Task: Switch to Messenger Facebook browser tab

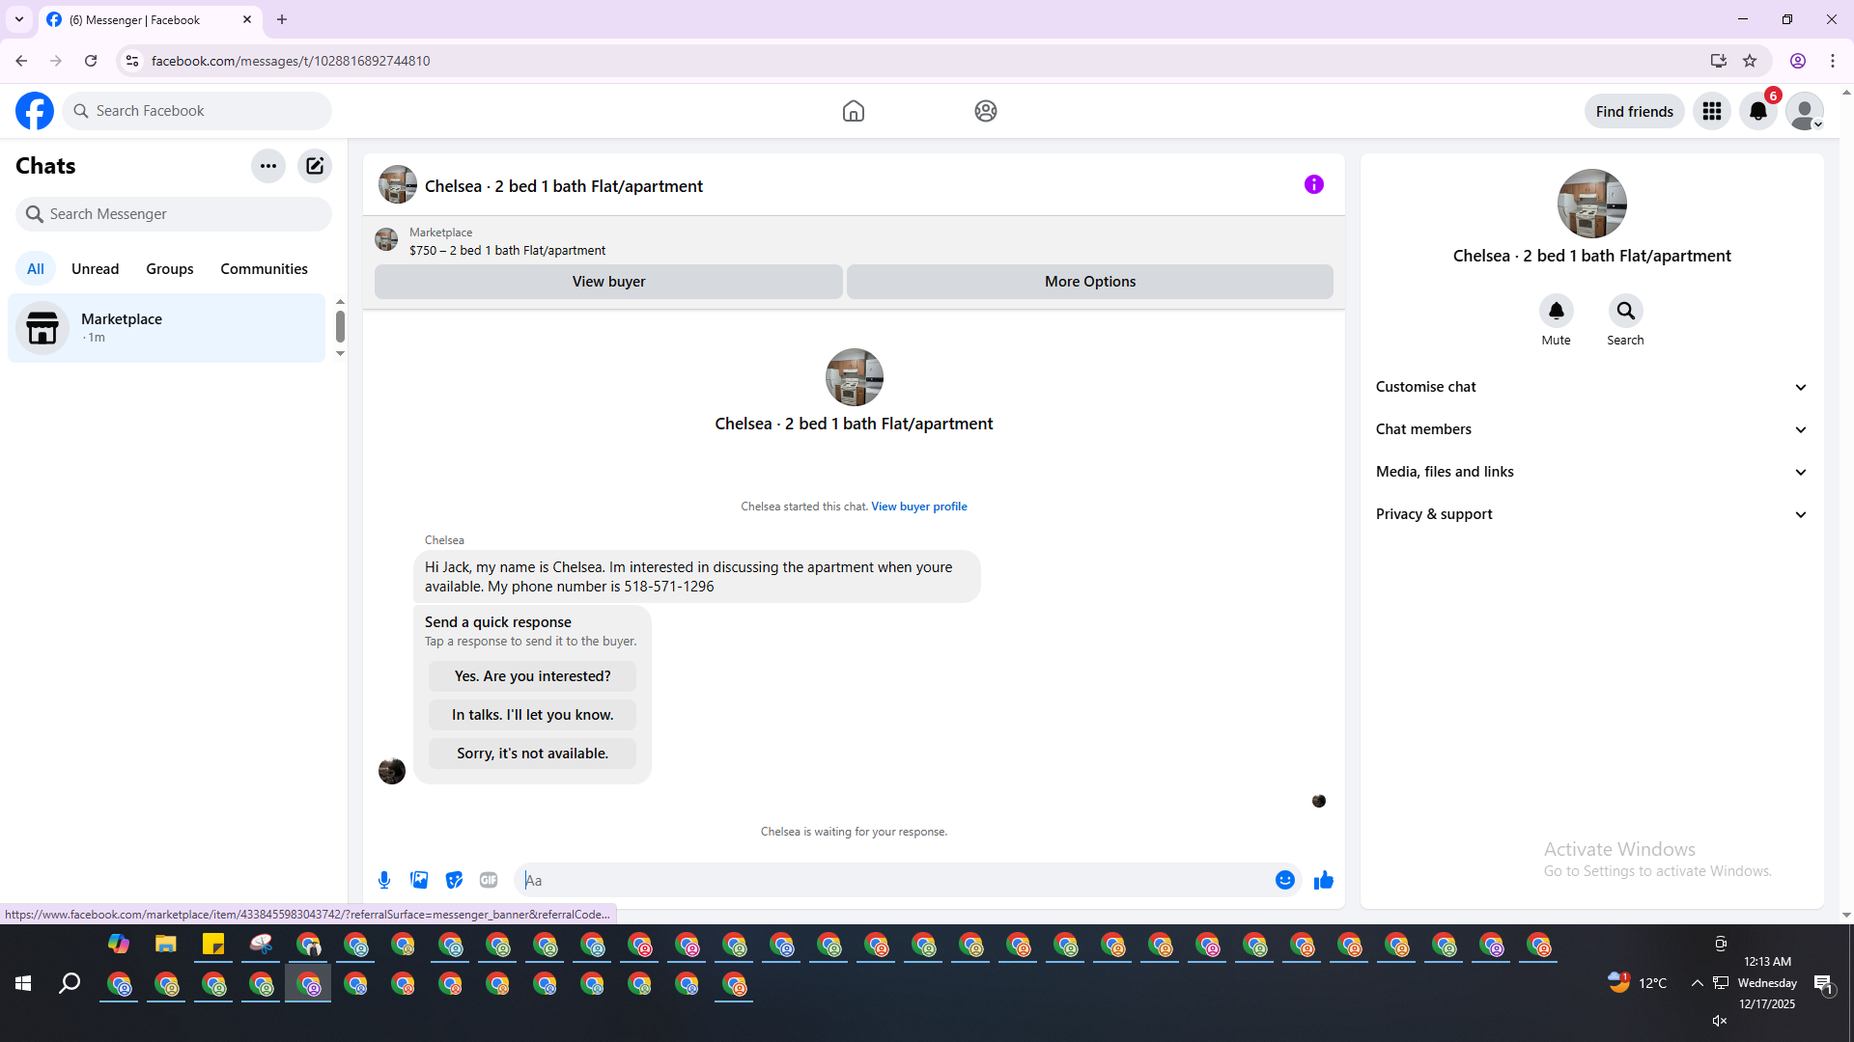Action: click(150, 19)
